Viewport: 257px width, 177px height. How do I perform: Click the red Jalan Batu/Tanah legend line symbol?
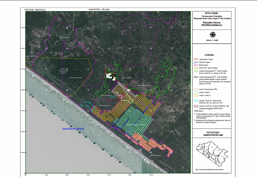[x=195, y=59]
